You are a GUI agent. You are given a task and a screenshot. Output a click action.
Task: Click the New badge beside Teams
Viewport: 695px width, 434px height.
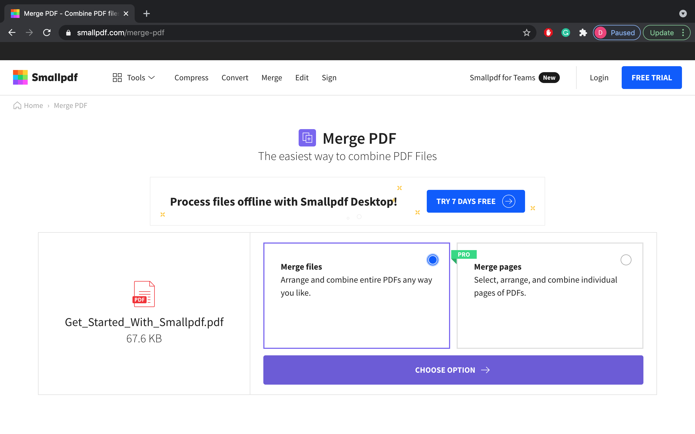coord(549,78)
